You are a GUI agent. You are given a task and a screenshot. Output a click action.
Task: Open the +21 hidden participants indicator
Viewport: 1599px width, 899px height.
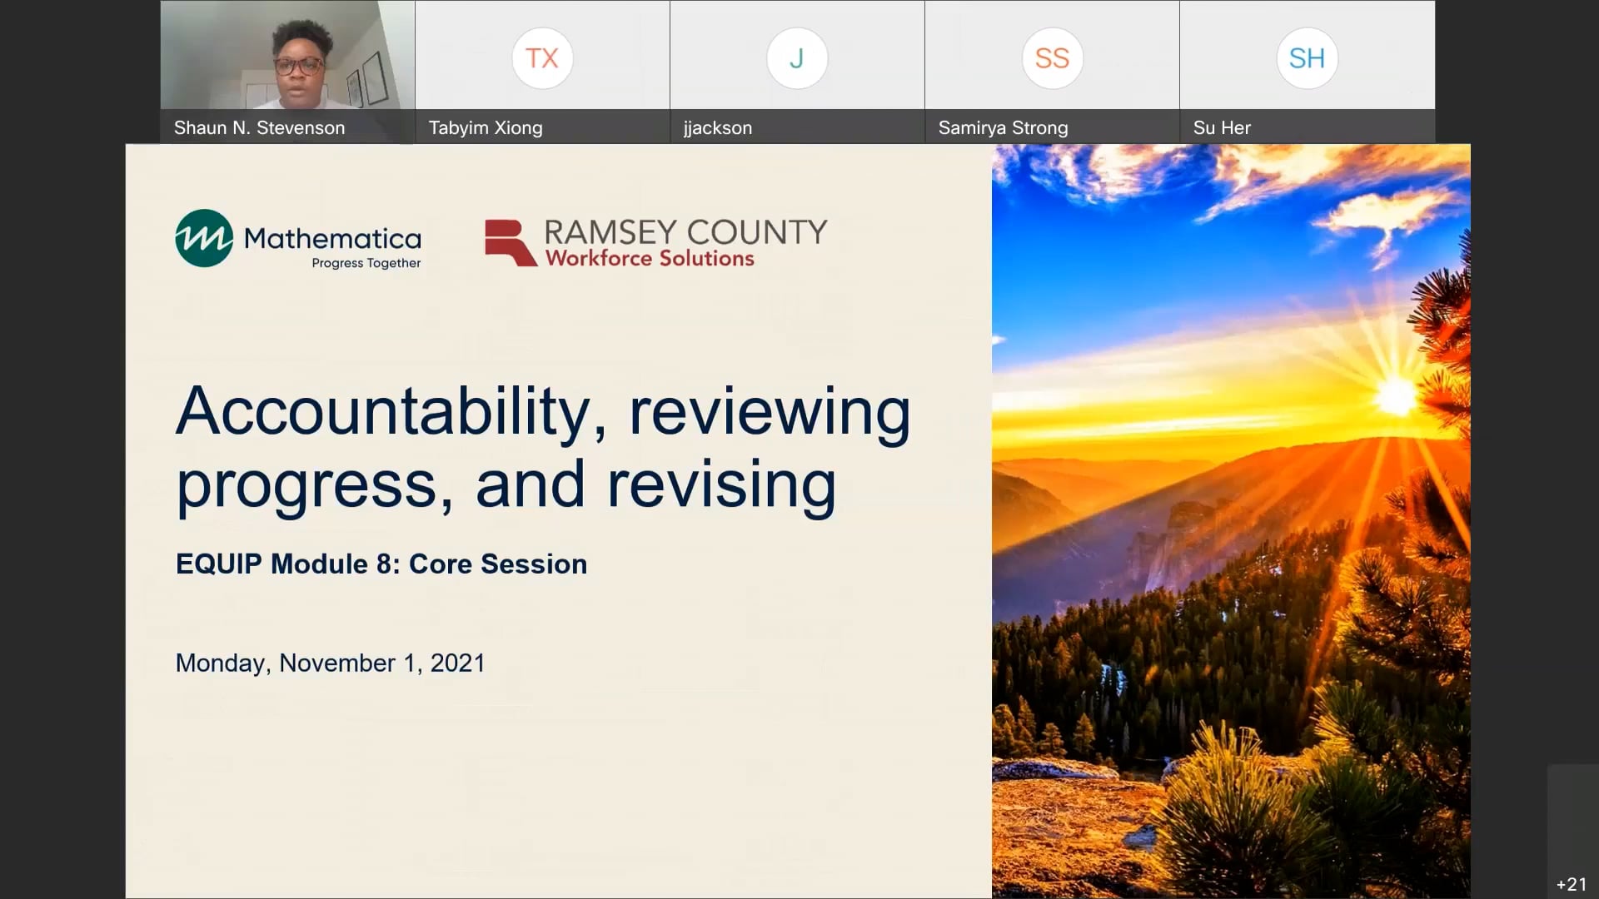click(1570, 885)
